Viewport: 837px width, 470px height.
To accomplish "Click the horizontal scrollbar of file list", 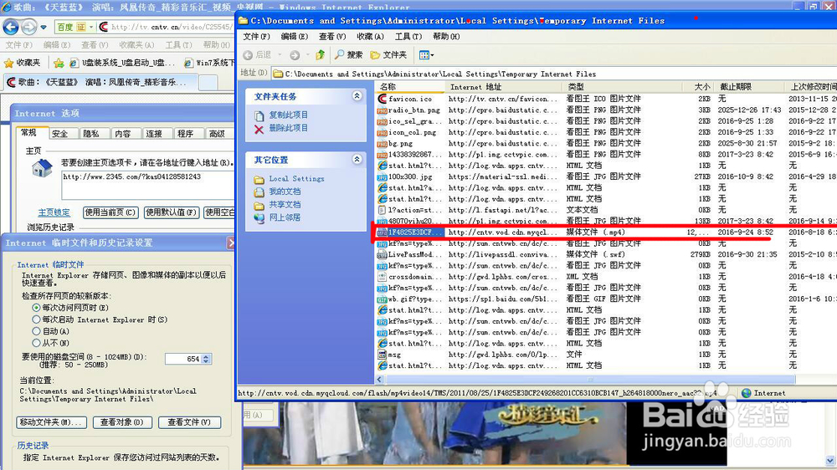I will click(590, 380).
